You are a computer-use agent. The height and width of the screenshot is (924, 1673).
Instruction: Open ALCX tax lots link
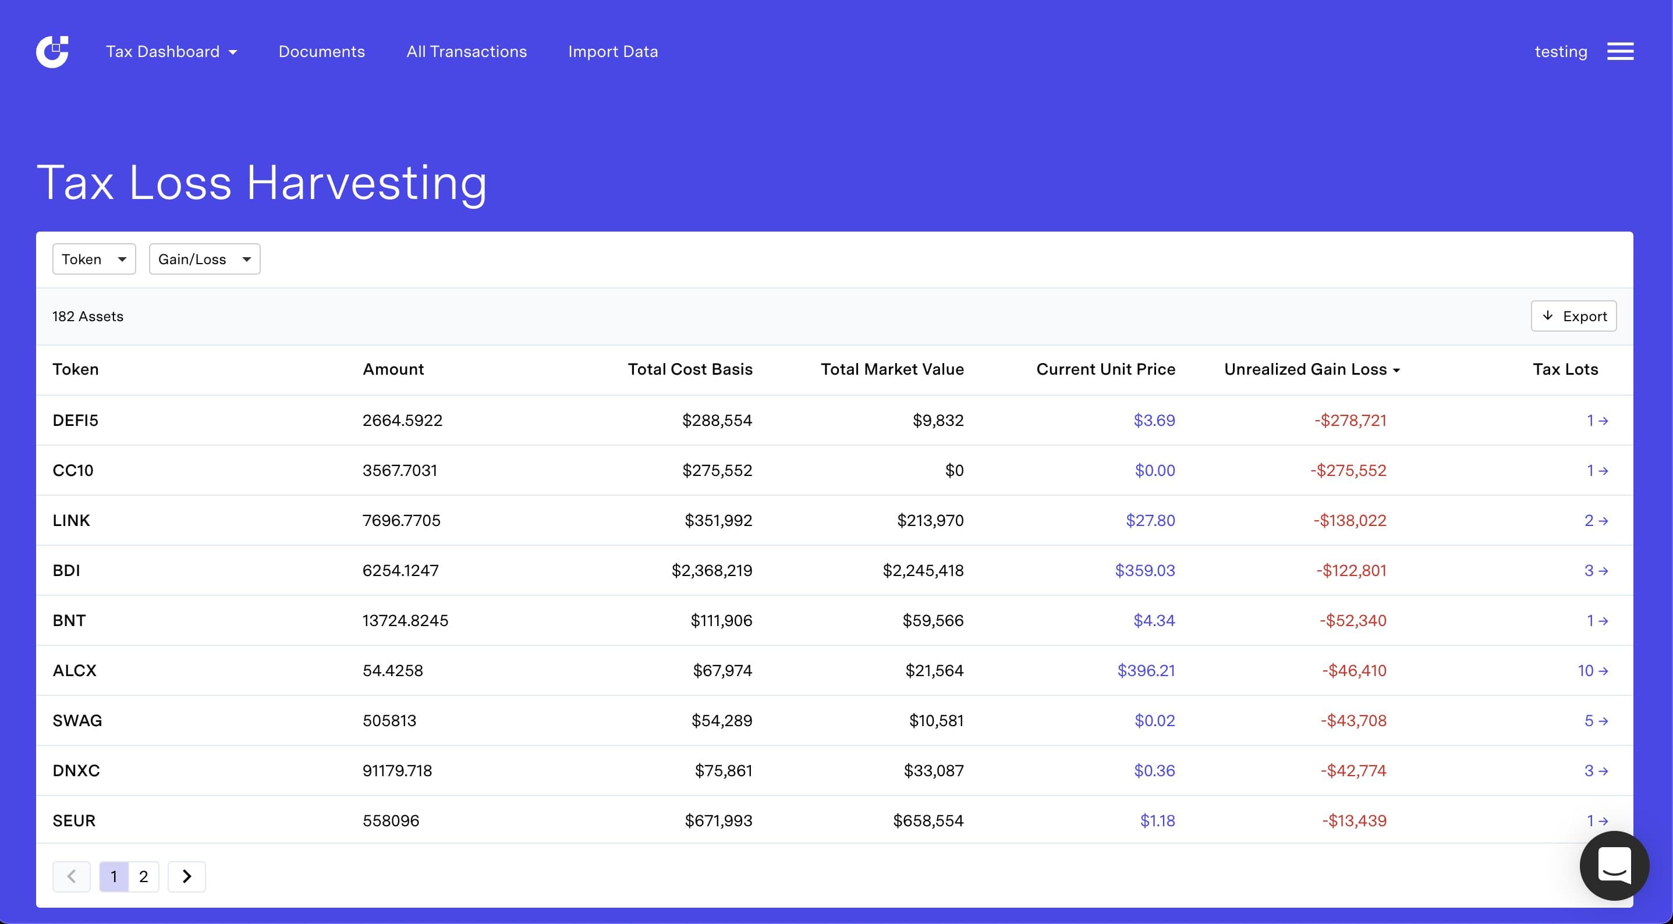click(1593, 670)
